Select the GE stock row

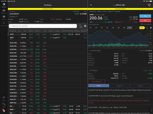tap(48, 106)
